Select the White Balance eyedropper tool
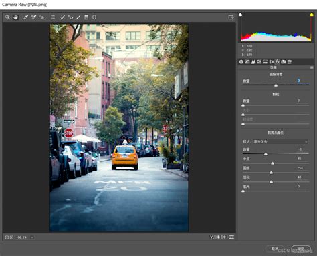 coord(25,17)
